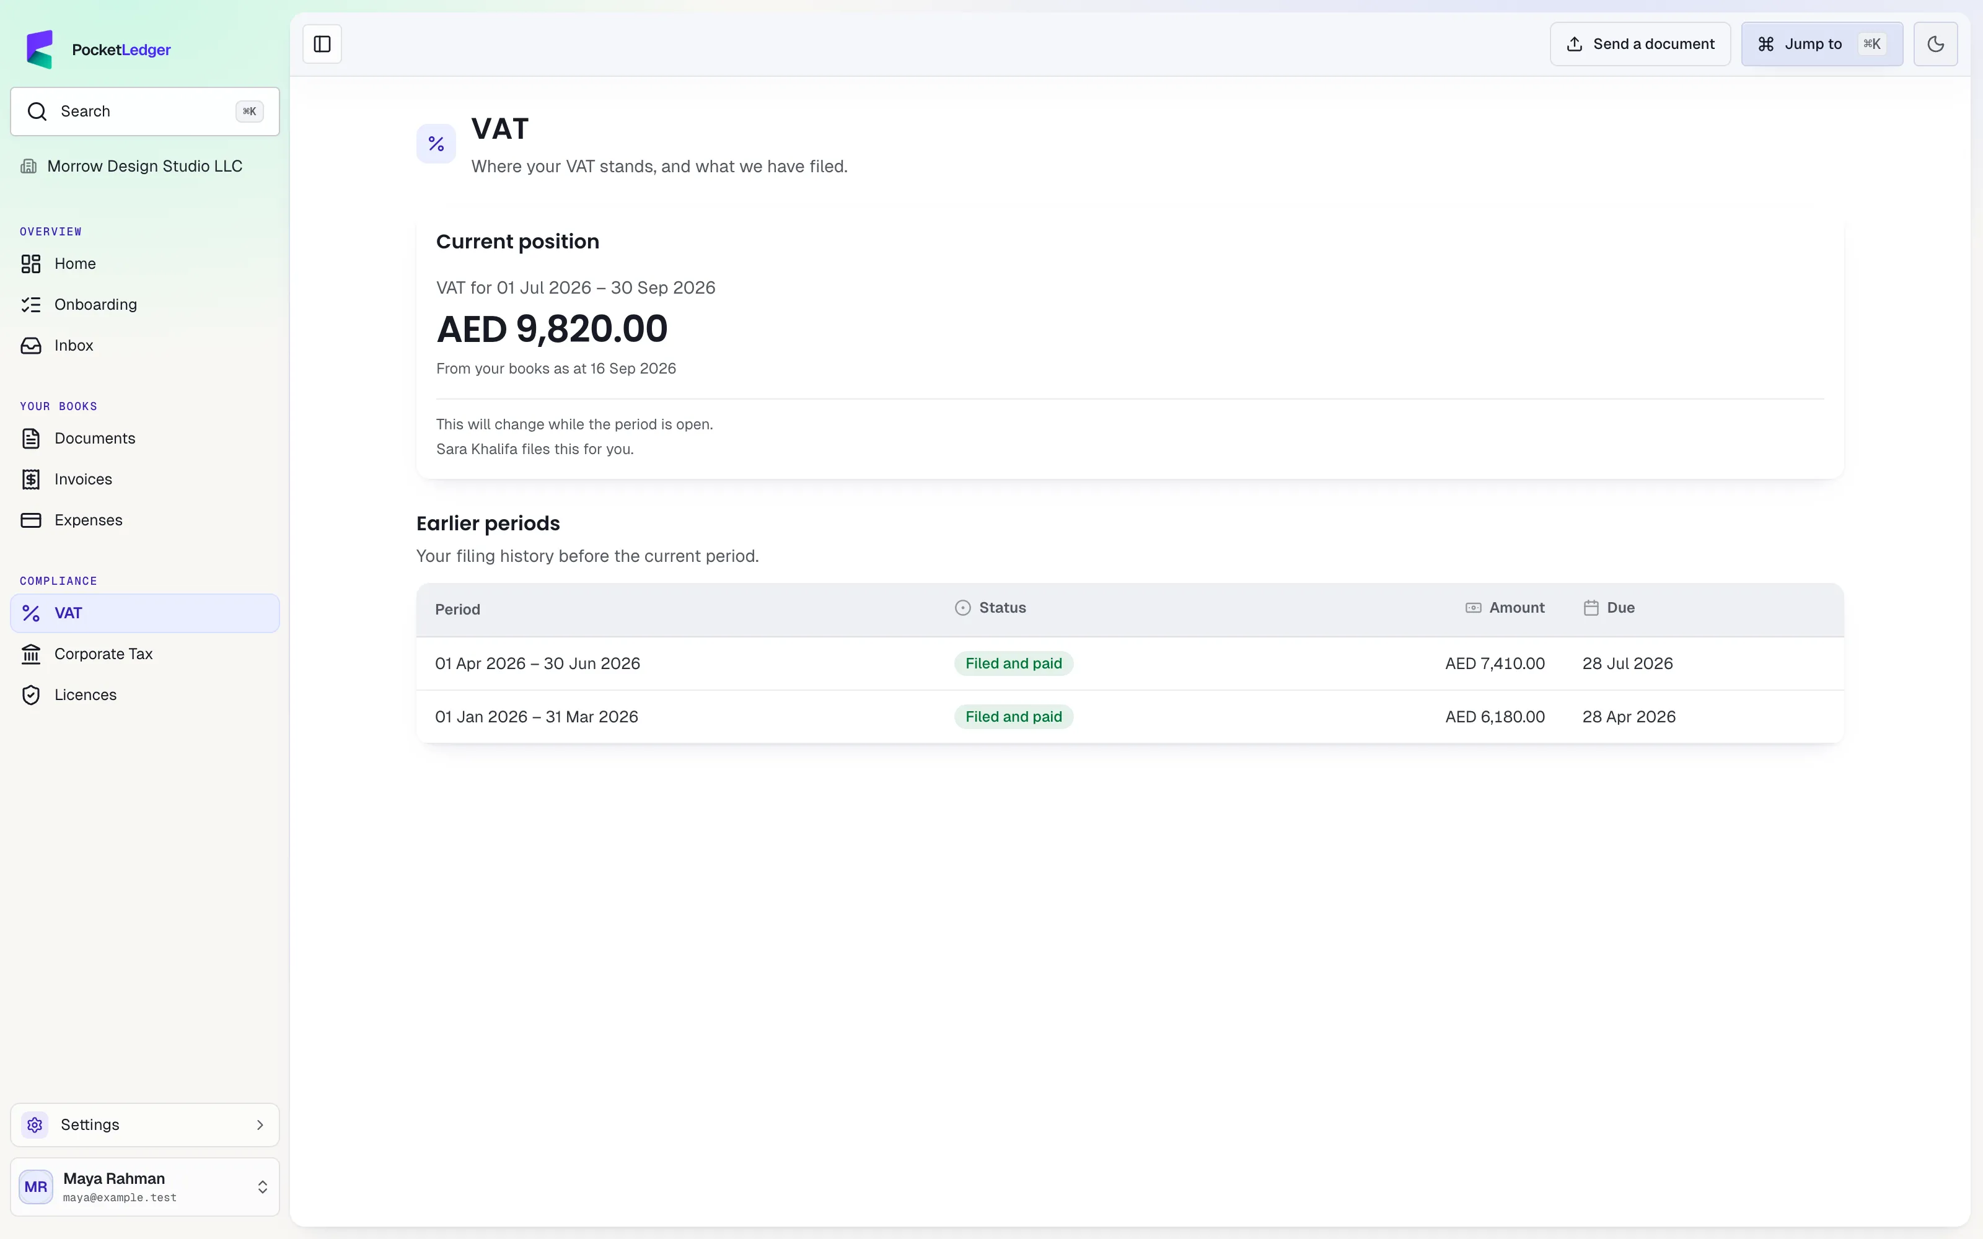The width and height of the screenshot is (1983, 1239).
Task: Click the MR avatar badge
Action: pyautogui.click(x=36, y=1186)
